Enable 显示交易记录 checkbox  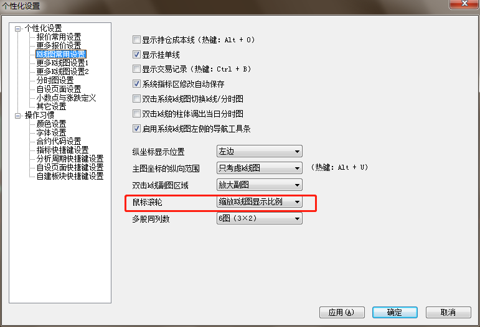pos(136,69)
